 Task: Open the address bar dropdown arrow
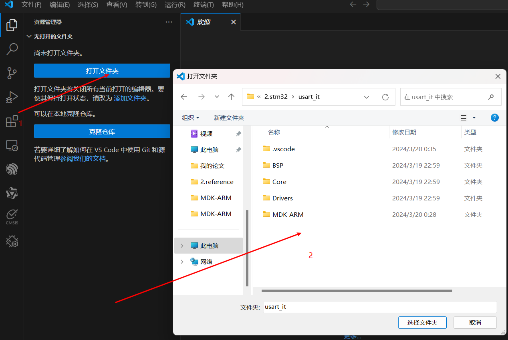(x=366, y=96)
